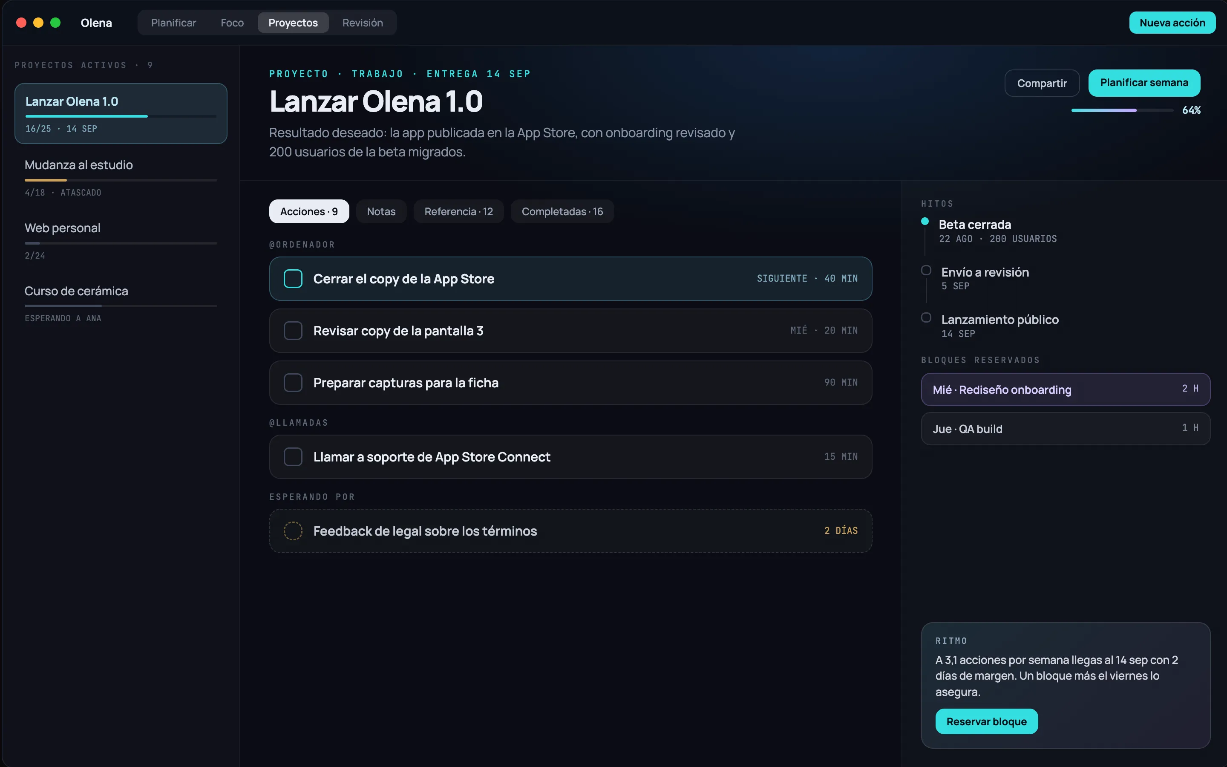The width and height of the screenshot is (1227, 767).
Task: Show the 'Acciones · 9' tab
Action: (x=309, y=211)
